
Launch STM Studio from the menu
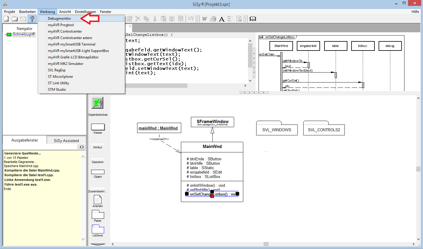point(57,90)
